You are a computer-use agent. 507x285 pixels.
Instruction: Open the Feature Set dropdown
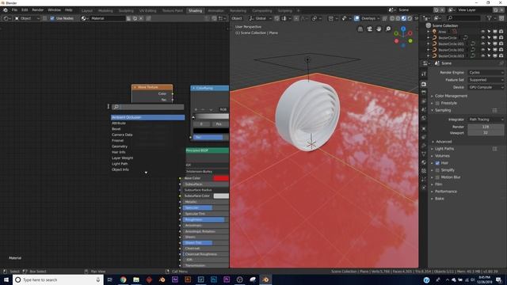tap(486, 80)
